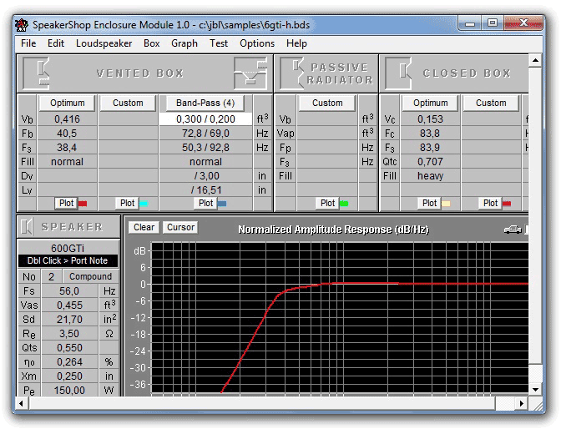Click the car icon above the graph

tap(513, 229)
